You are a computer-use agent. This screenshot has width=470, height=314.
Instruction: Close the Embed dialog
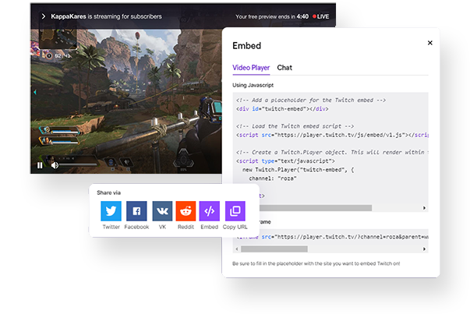point(429,44)
